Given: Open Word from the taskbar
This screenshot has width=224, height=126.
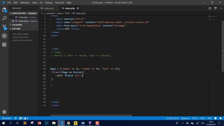Looking at the screenshot, I should (x=83, y=123).
